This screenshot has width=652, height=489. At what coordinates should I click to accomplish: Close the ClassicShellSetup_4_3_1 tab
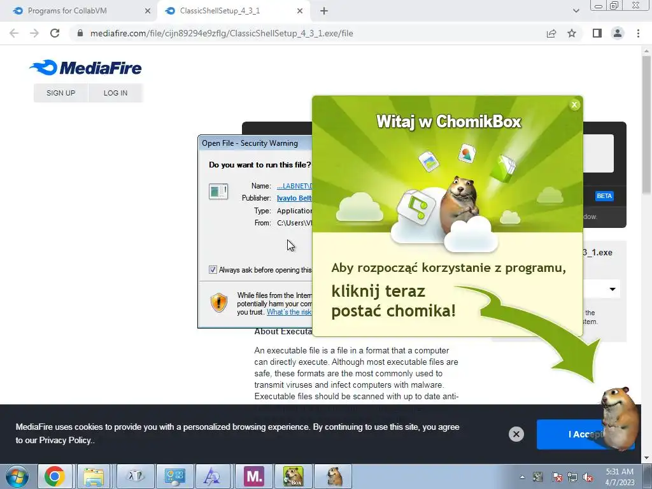[300, 11]
